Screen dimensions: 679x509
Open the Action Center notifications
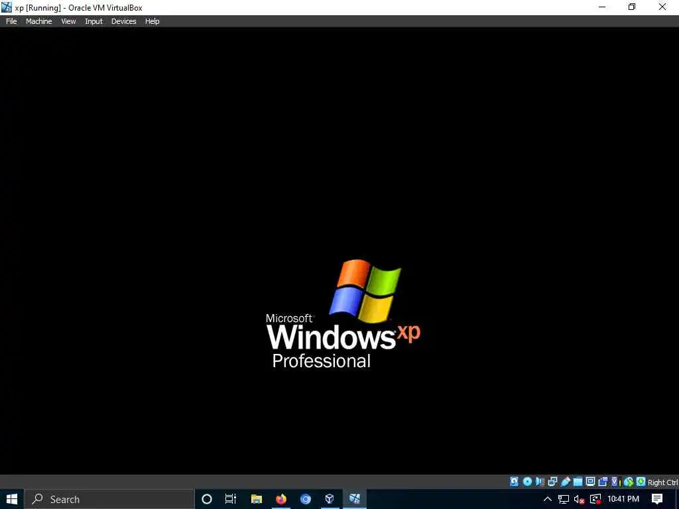657,499
